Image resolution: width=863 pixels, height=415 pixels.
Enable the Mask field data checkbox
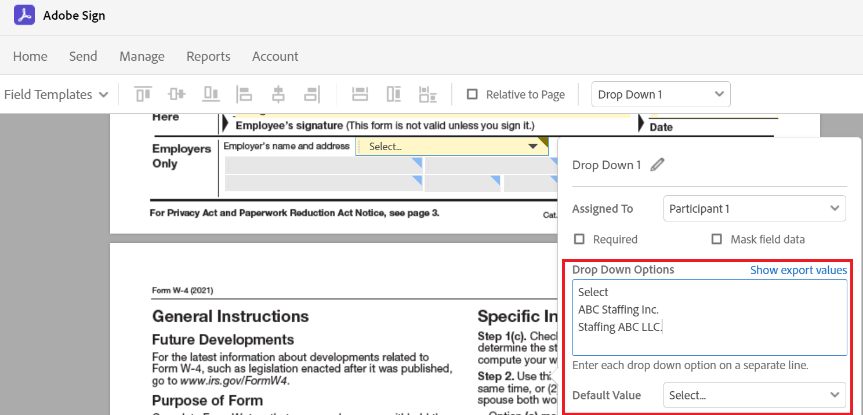tap(717, 239)
